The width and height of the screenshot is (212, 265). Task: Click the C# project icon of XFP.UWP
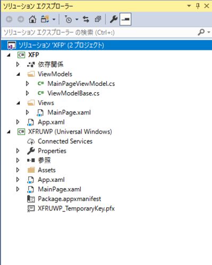pos(21,132)
